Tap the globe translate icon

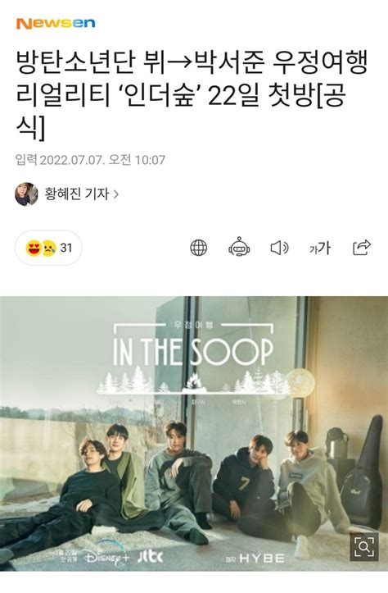(x=199, y=248)
